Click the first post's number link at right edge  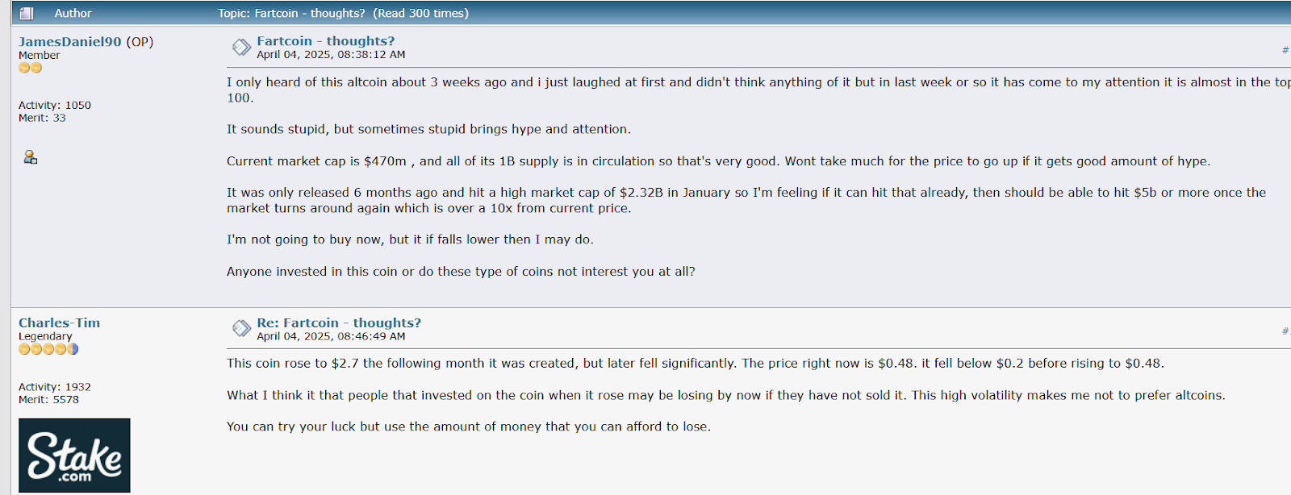(1286, 50)
